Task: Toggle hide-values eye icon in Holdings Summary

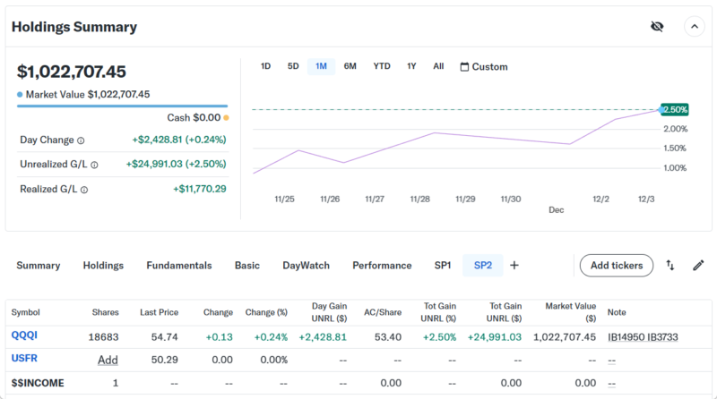Action: pyautogui.click(x=657, y=27)
